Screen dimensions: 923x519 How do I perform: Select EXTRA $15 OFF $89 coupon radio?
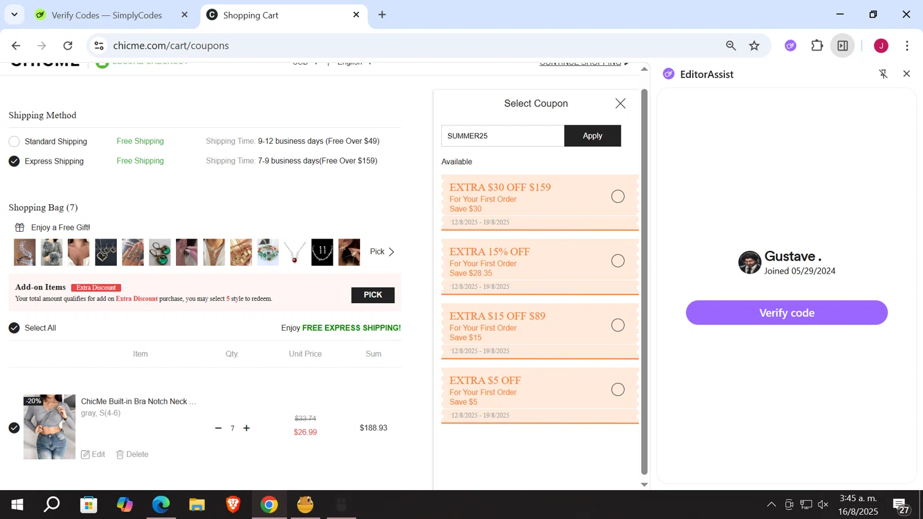(618, 325)
